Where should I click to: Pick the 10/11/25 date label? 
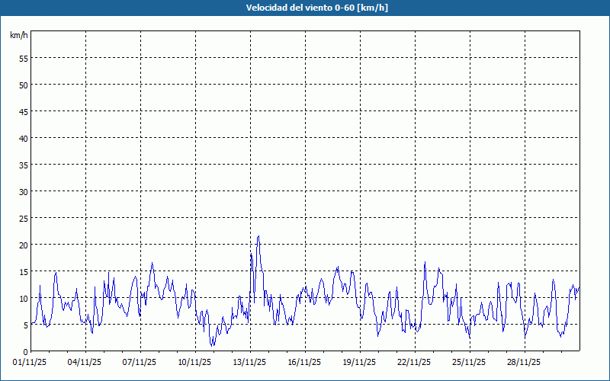[x=195, y=363]
